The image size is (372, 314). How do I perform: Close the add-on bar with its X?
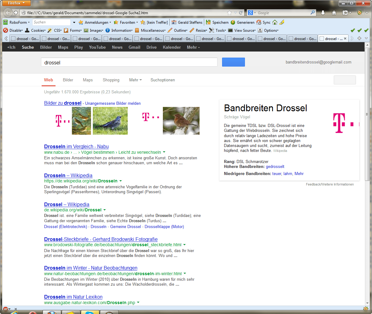point(16,309)
